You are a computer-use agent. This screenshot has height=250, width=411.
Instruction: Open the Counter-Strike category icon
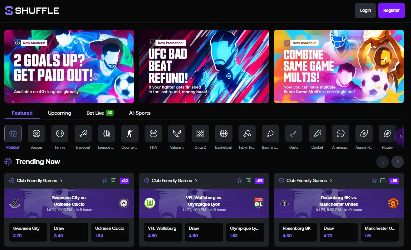(130, 134)
